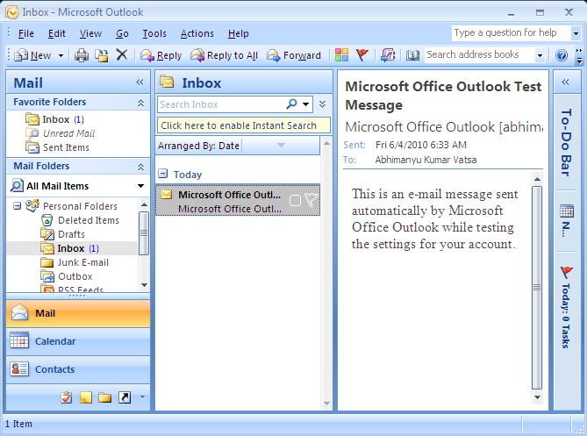The height and width of the screenshot is (436, 587).
Task: Open Search Inbox options dropdown arrow
Action: click(x=306, y=104)
